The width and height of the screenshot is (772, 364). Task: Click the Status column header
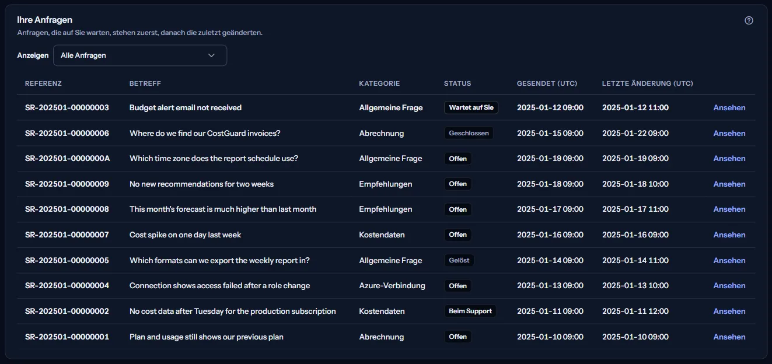457,83
